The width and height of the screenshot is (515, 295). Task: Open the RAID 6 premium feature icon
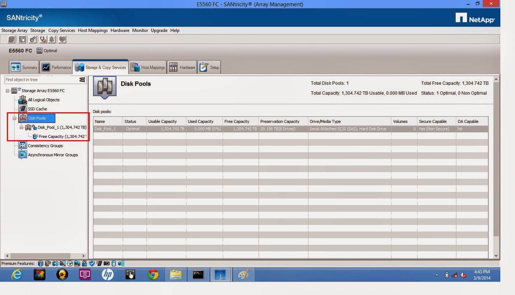coord(77,263)
